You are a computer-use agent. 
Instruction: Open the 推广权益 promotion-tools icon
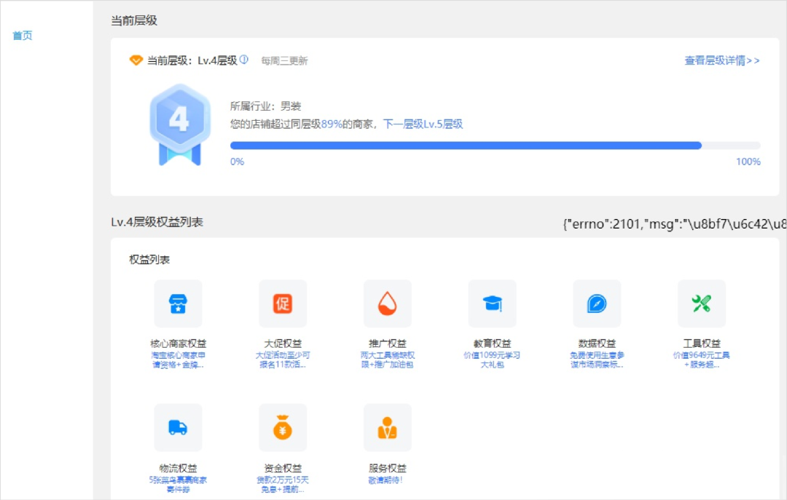pos(388,303)
